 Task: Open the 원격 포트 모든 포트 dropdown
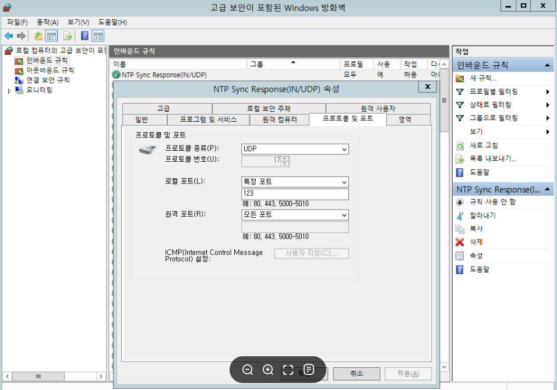click(x=344, y=215)
